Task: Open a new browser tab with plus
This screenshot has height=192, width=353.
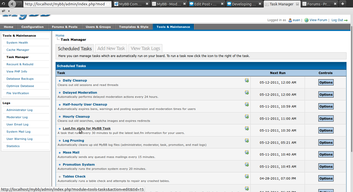Action: point(342,4)
